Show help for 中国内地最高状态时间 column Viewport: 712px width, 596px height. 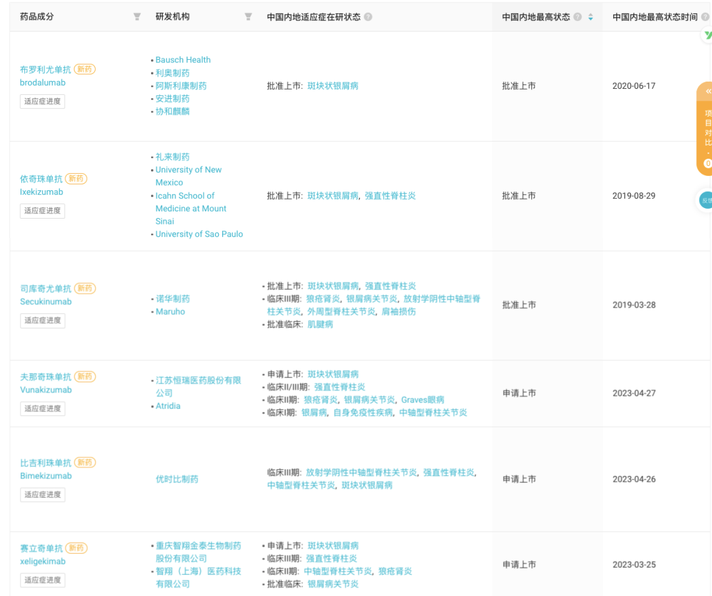[x=705, y=16]
